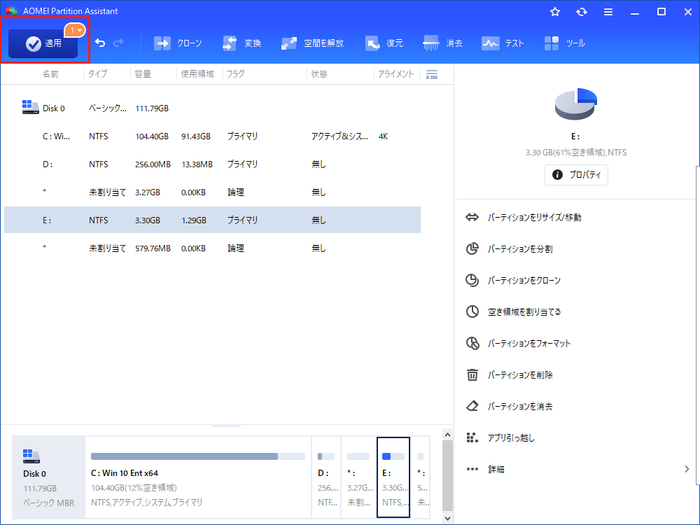The width and height of the screenshot is (700, 525).
Task: Select the D: partition row
Action: coord(213,164)
